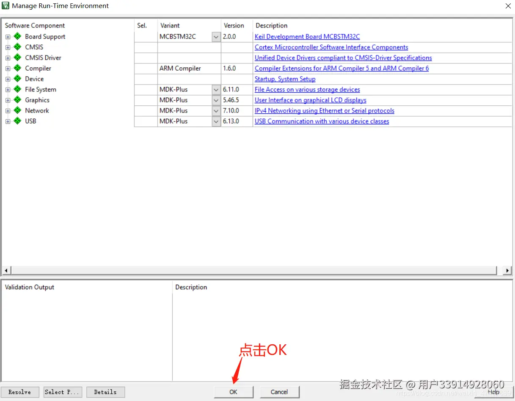Open File Access on various storage devices link
515x401 pixels.
tap(307, 90)
